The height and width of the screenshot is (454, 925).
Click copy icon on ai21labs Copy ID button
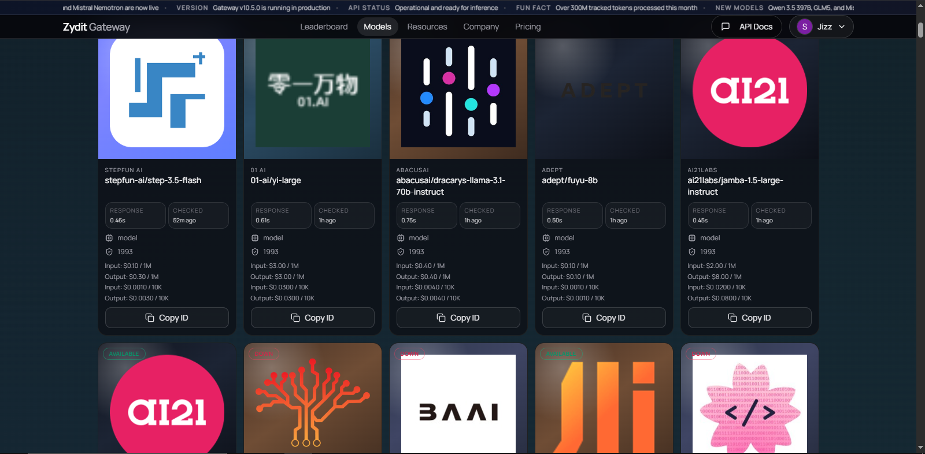pyautogui.click(x=732, y=318)
